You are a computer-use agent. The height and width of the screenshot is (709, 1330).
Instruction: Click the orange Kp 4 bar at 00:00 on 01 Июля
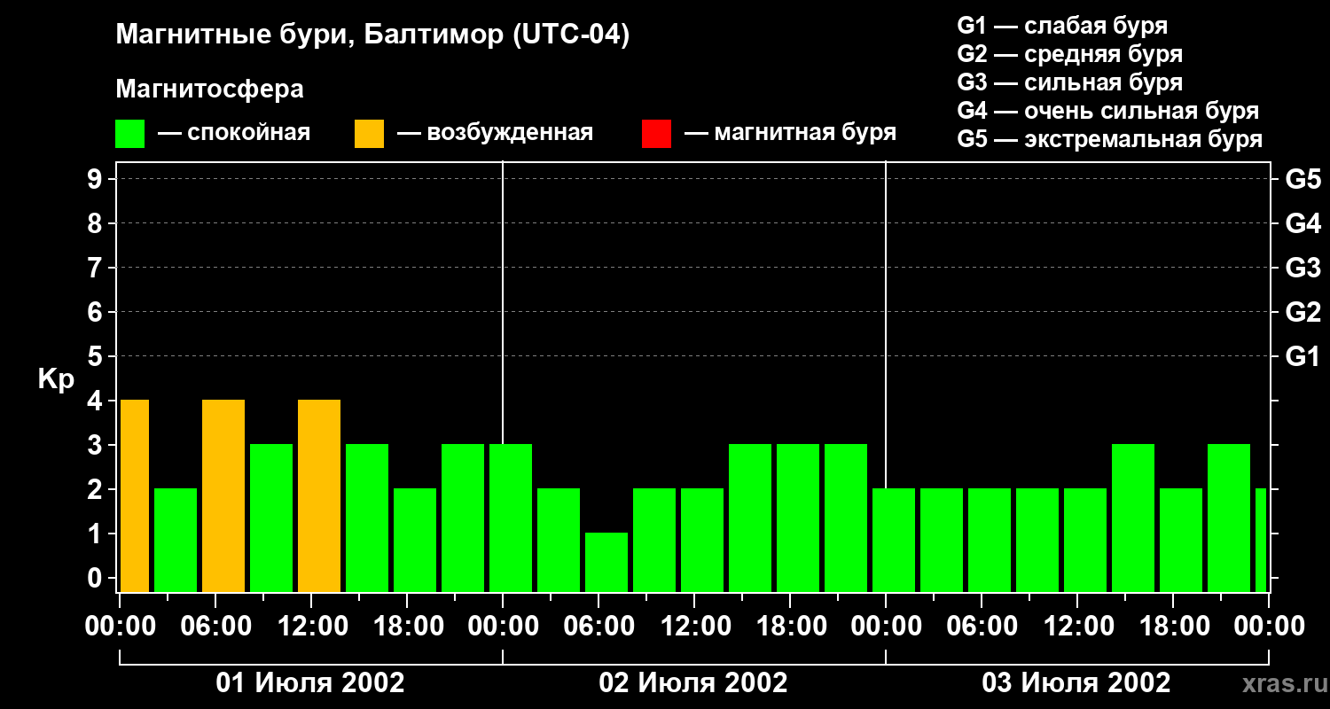click(x=135, y=495)
